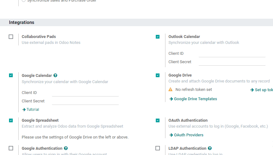Screen dimensions: 273x155
Task: Click arrow icon beside OAuth Providers
Action: pyautogui.click(x=171, y=135)
